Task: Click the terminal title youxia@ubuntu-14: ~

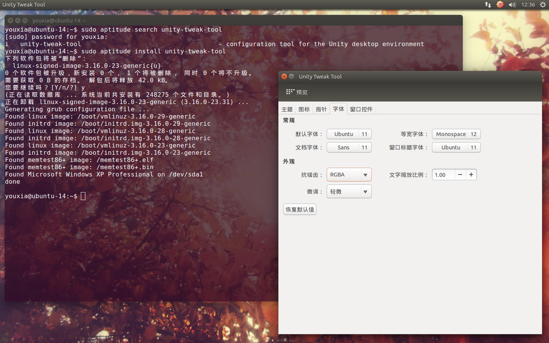Action: 59,21
